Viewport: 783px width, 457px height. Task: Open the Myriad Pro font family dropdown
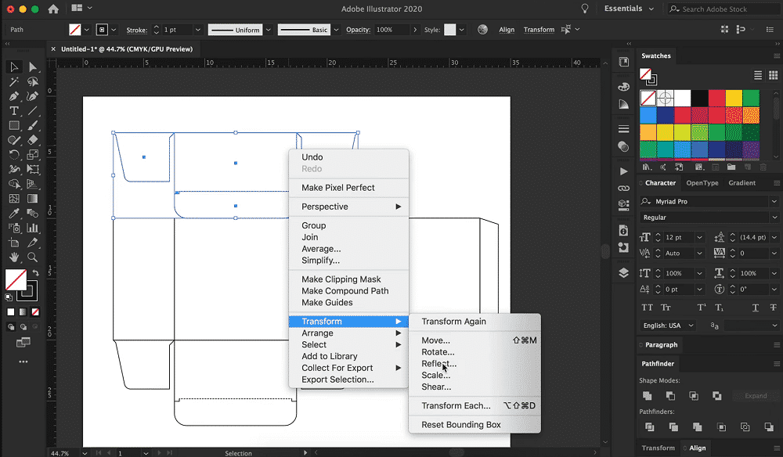[774, 202]
